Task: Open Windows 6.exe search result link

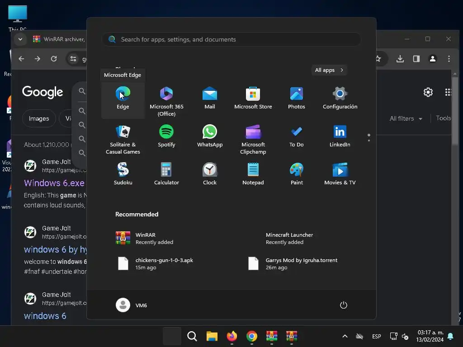Action: (x=54, y=183)
